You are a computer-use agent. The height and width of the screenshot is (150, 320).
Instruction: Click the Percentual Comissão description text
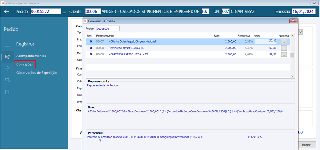click(174, 138)
